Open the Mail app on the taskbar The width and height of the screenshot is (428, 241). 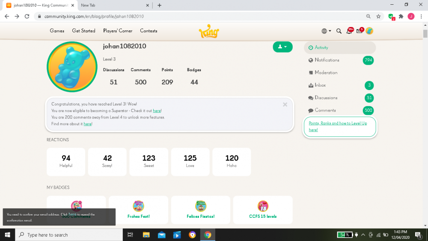162,235
